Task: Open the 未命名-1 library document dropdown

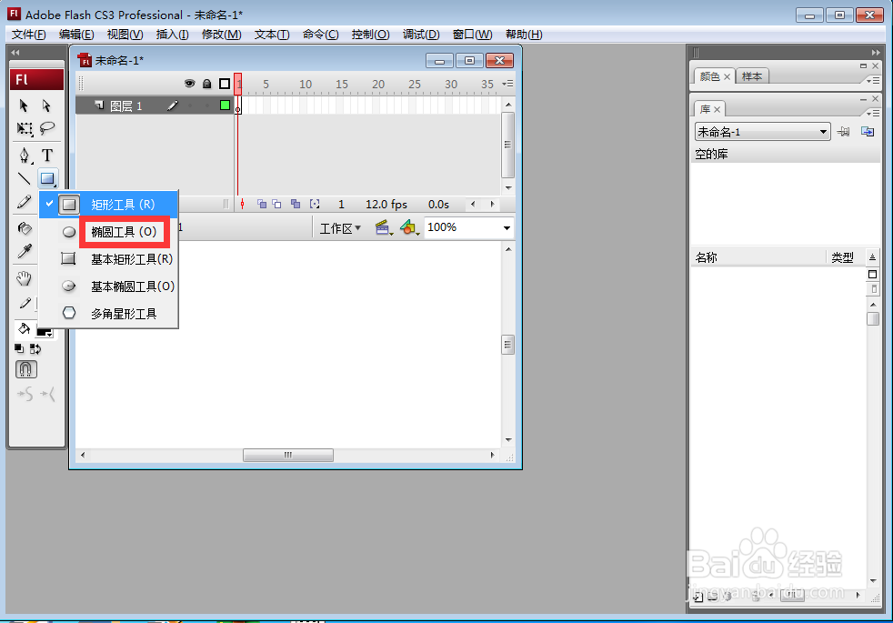Action: (762, 132)
